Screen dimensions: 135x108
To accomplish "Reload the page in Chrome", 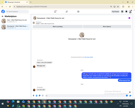I will pos(10,7).
